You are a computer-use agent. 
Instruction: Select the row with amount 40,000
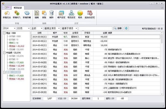click(96, 37)
